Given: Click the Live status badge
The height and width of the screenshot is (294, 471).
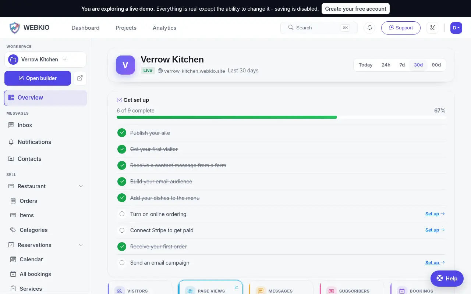Looking at the screenshot, I should pyautogui.click(x=148, y=71).
